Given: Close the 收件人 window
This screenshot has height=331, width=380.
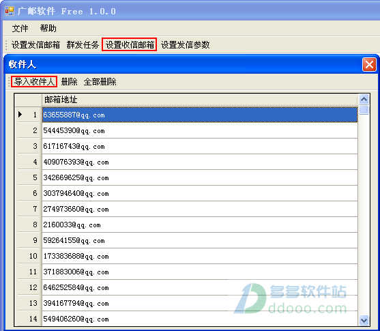Looking at the screenshot, I should point(369,65).
